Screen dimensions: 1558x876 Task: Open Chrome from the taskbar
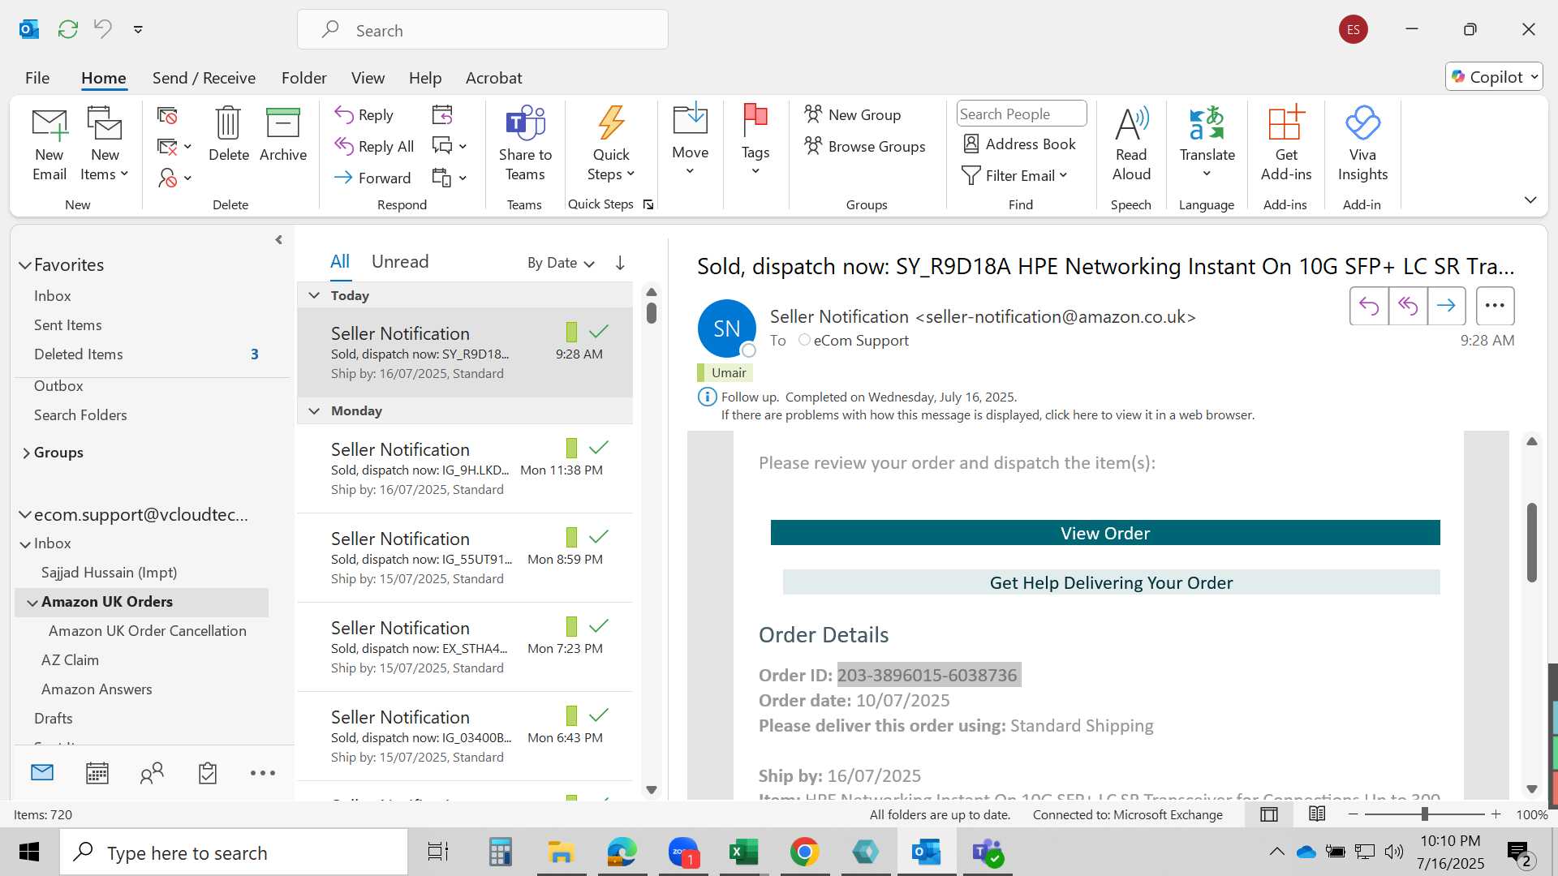[x=804, y=852]
